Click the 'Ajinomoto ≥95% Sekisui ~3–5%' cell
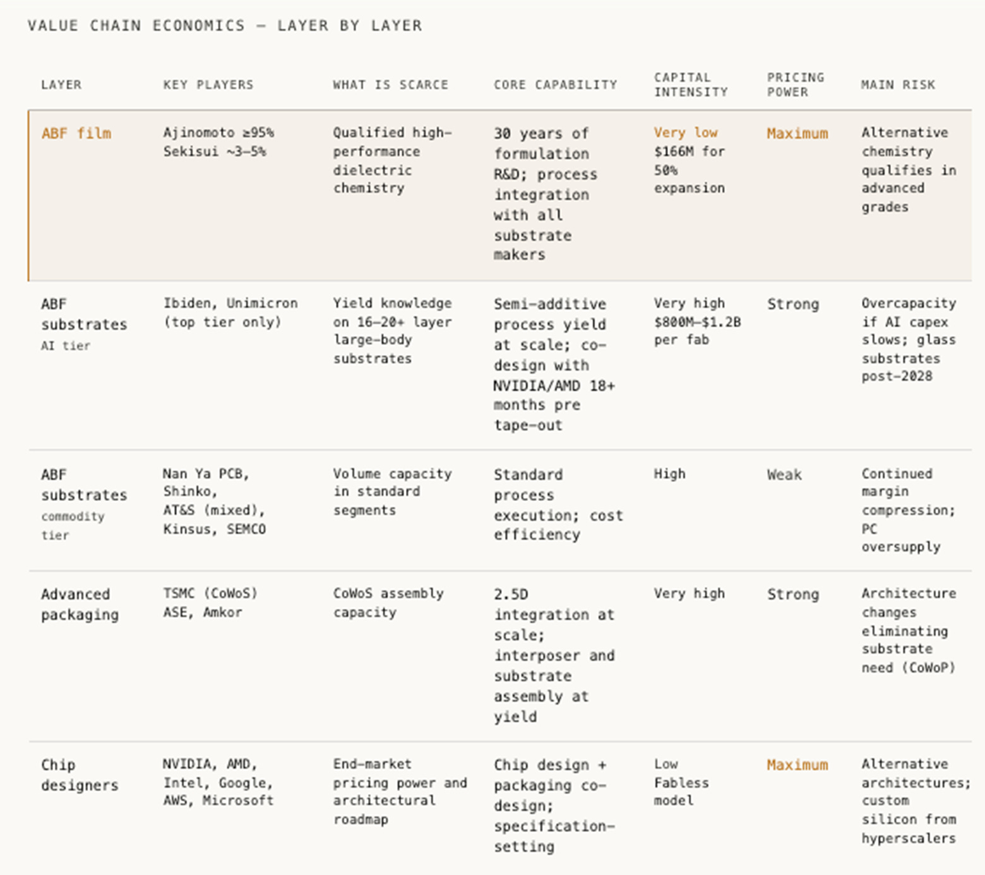This screenshot has width=985, height=875. coord(218,142)
